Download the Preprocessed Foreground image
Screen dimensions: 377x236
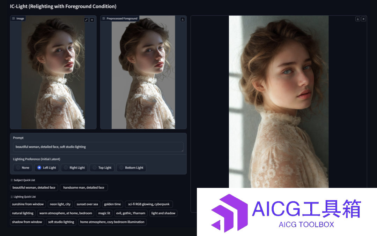183,20
